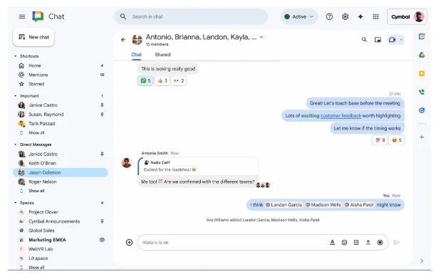Record a video message icon
The image size is (446, 279).
[380, 243]
